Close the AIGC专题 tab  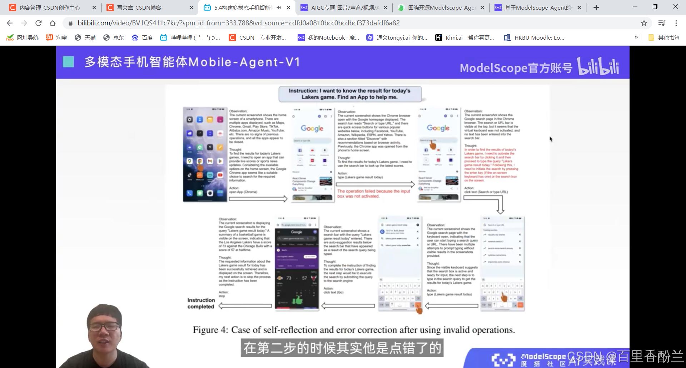click(386, 8)
